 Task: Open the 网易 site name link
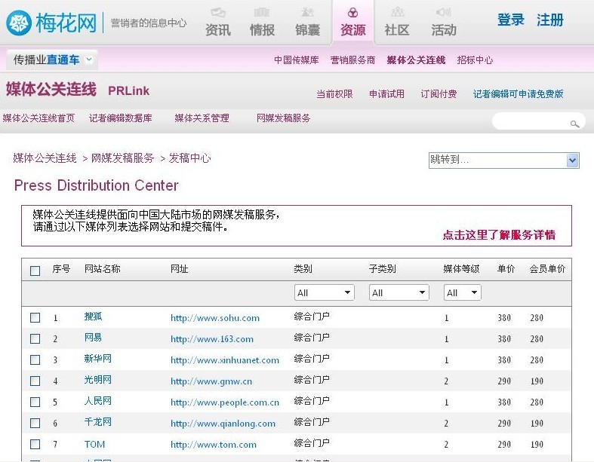click(93, 338)
